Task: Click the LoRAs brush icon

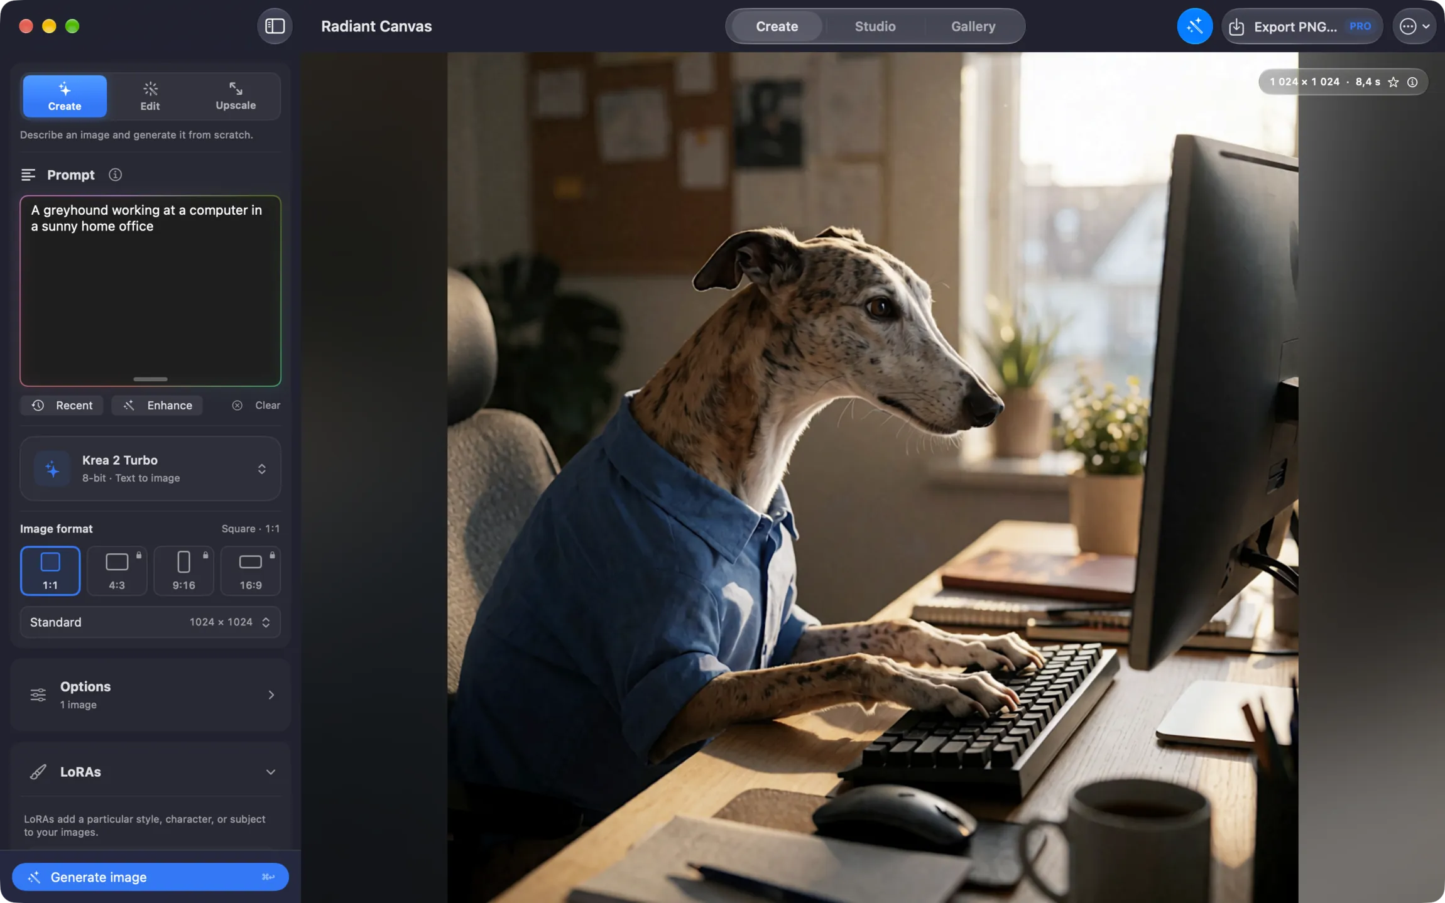Action: tap(38, 772)
